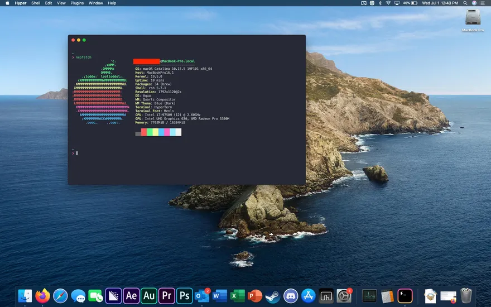This screenshot has width=491, height=307.
Task: Open Adobe Media Encoder in dock
Action: (113, 296)
